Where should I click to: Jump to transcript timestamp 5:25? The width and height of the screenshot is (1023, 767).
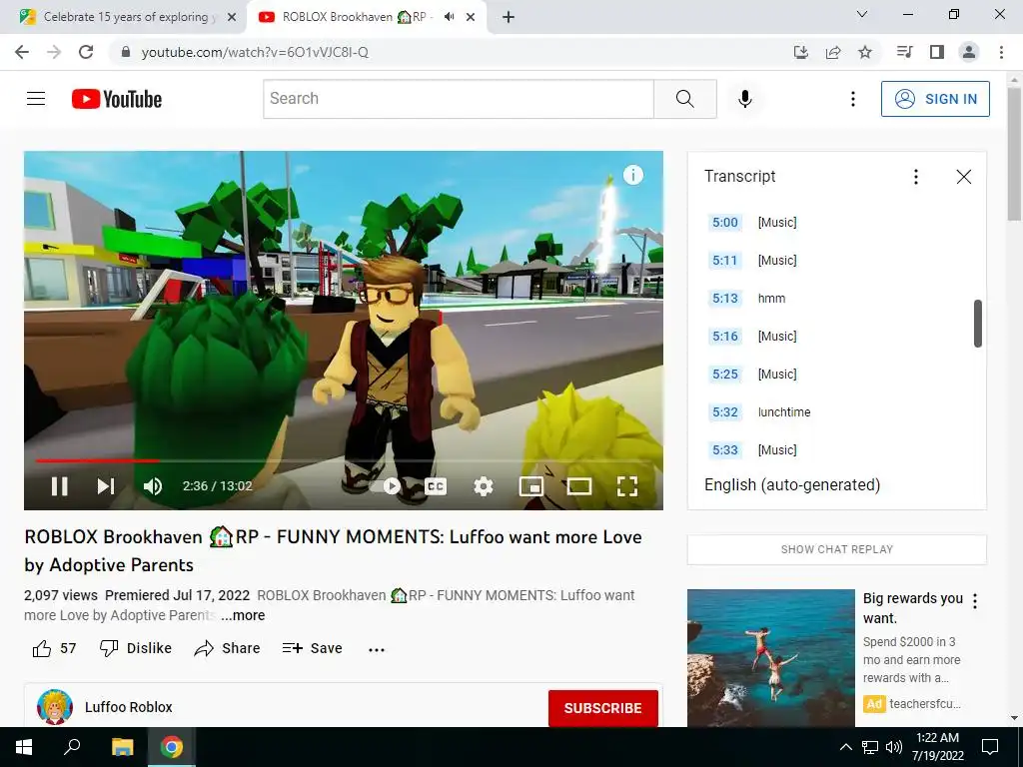pyautogui.click(x=725, y=374)
